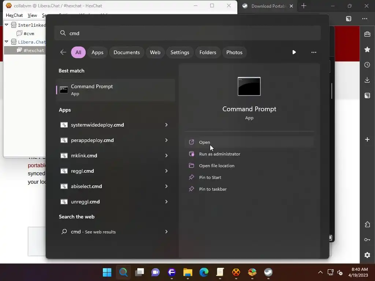
Task: Open the browser three-dot menu
Action: click(364, 19)
